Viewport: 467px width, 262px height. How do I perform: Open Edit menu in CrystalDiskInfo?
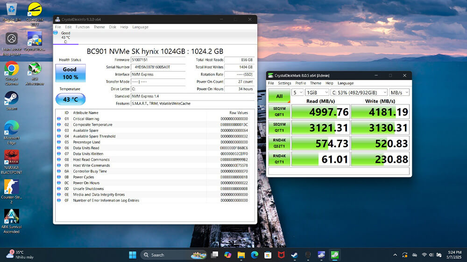pos(68,27)
